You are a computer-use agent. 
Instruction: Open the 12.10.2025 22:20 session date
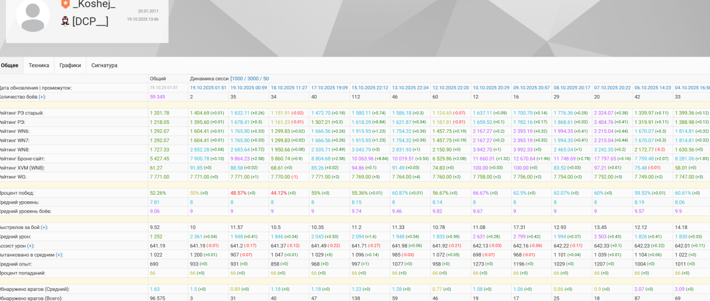pos(450,87)
